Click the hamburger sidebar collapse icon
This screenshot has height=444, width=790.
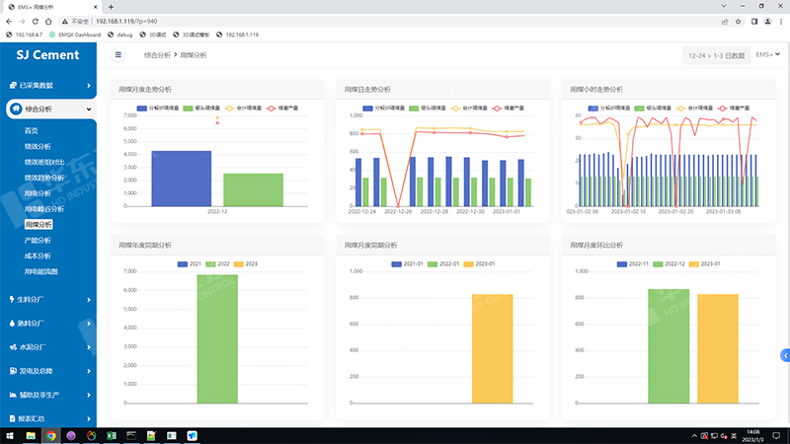point(118,55)
